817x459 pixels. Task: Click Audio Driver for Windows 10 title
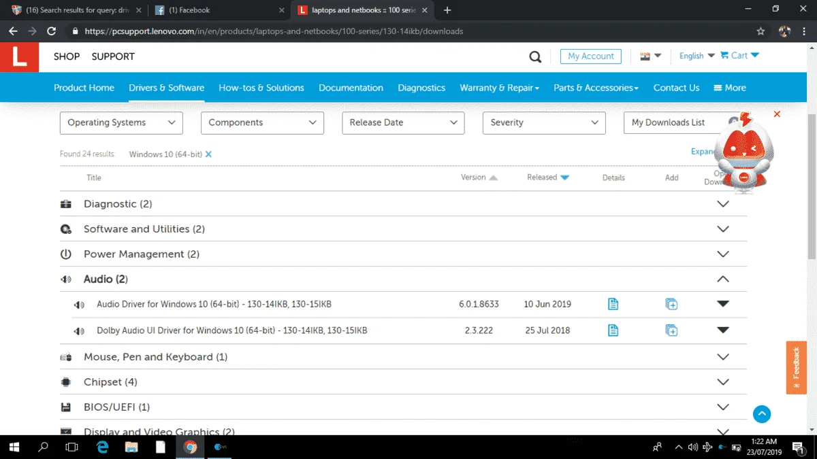(214, 304)
